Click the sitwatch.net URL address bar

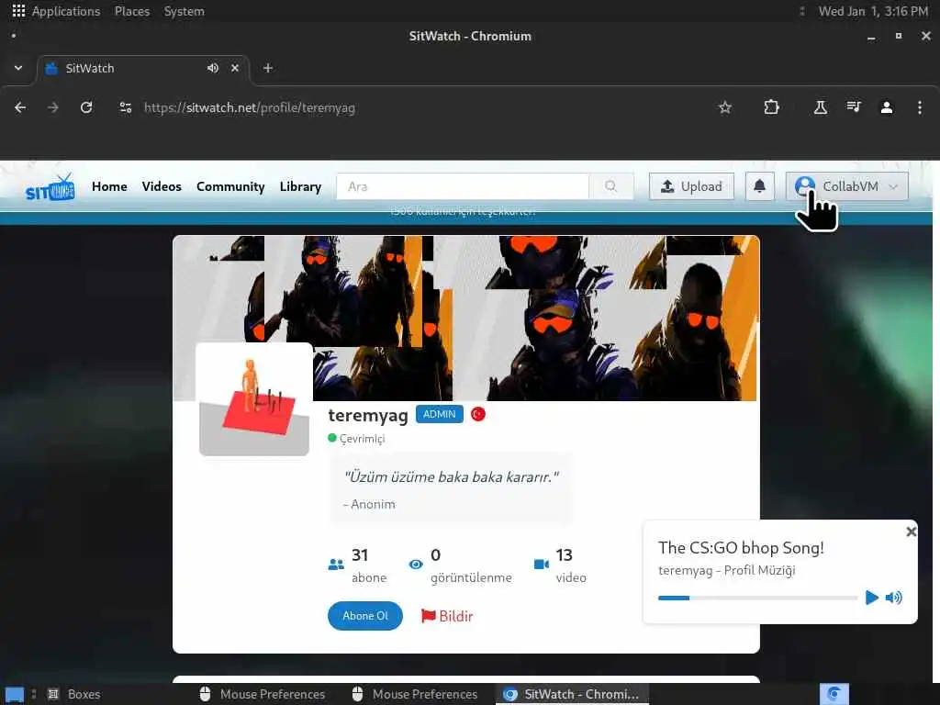pos(250,108)
